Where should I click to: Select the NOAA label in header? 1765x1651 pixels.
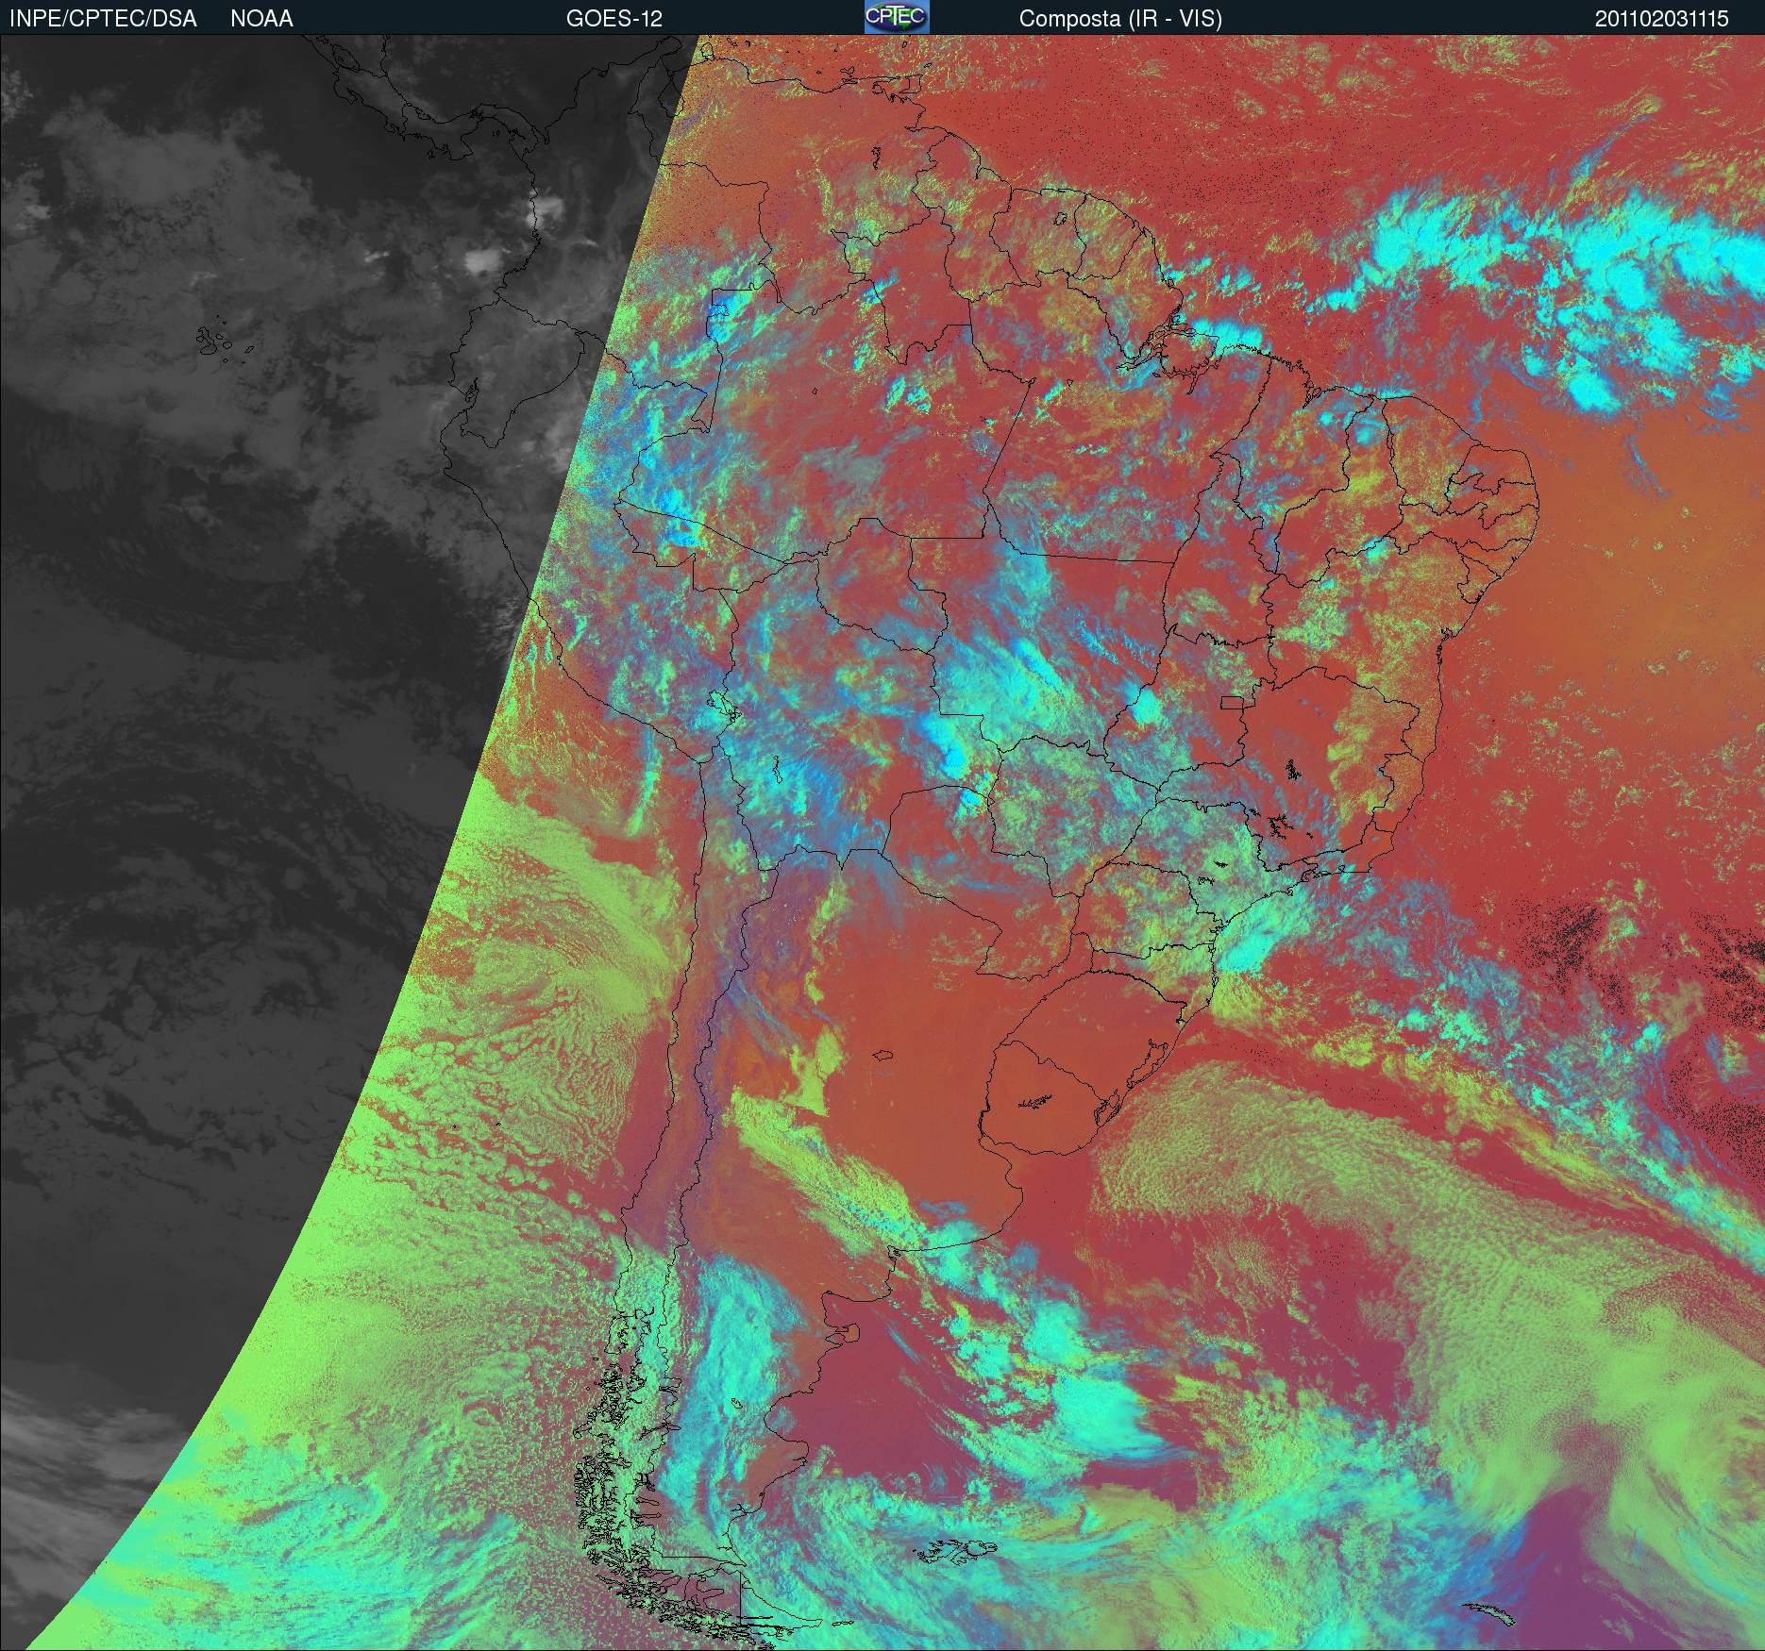[261, 19]
